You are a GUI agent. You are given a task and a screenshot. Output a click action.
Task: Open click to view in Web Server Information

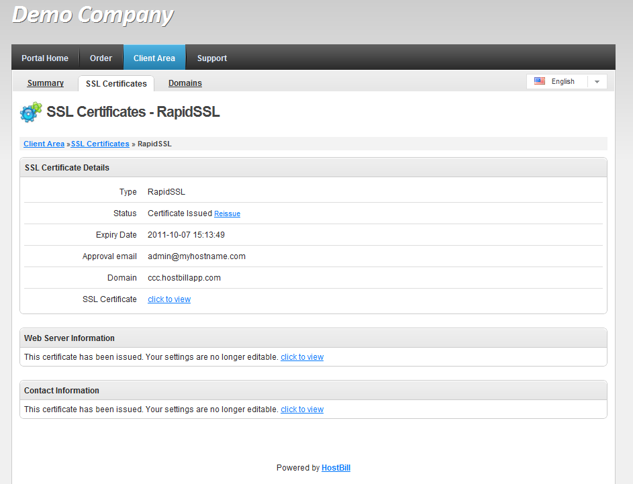(x=302, y=357)
